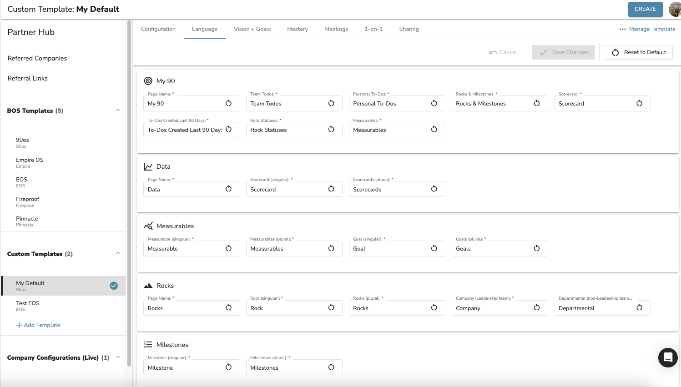Reset the My 90 page name field

click(229, 103)
